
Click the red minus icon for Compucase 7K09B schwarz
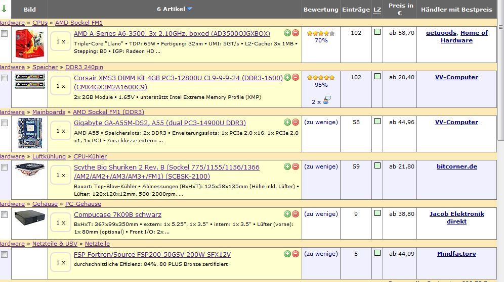point(296,214)
